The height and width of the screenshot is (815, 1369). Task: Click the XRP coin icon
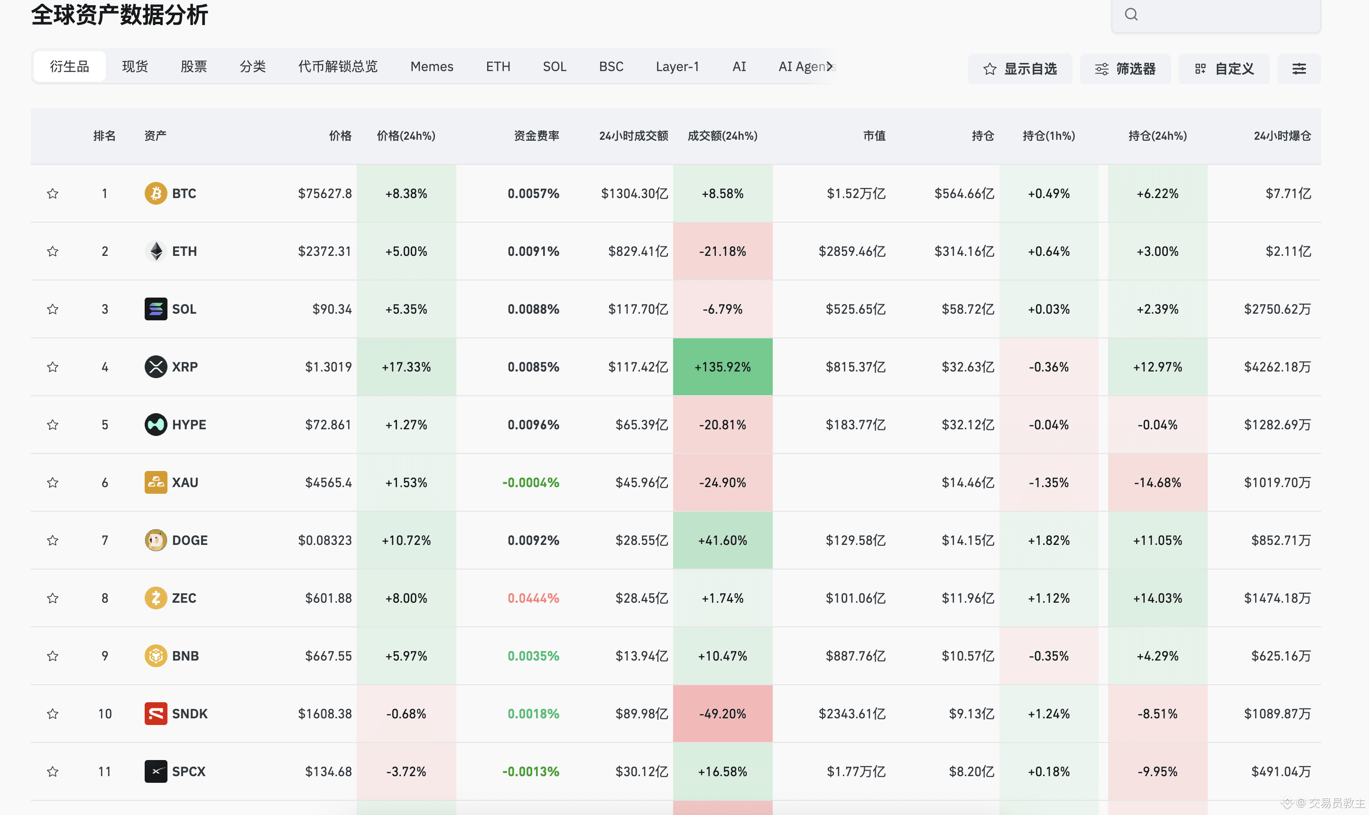(x=156, y=367)
